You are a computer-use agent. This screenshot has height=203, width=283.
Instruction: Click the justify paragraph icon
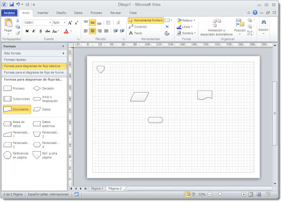[x=106, y=31]
